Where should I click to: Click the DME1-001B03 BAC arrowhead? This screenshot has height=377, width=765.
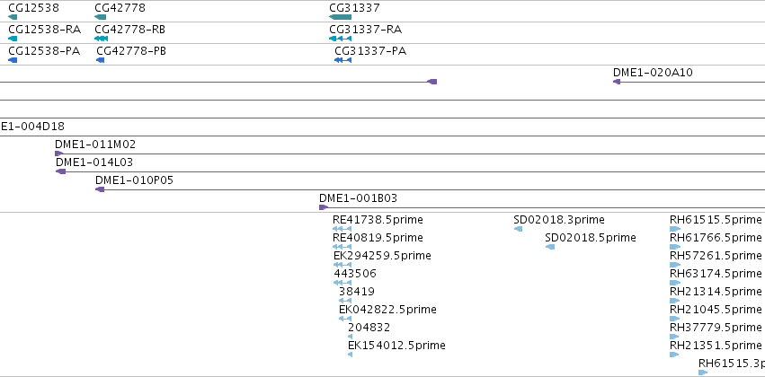[x=324, y=207]
